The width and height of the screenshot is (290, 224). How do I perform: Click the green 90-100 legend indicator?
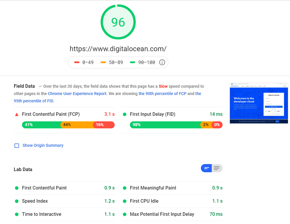click(133, 62)
